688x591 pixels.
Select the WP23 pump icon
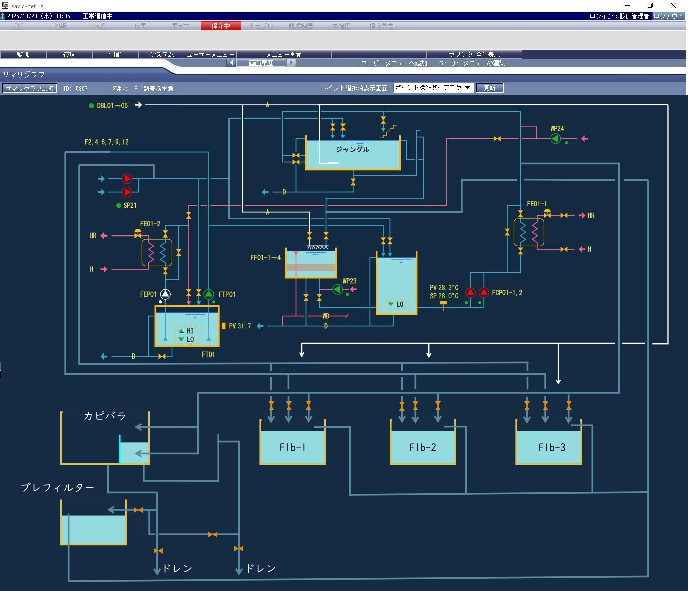pyautogui.click(x=337, y=289)
